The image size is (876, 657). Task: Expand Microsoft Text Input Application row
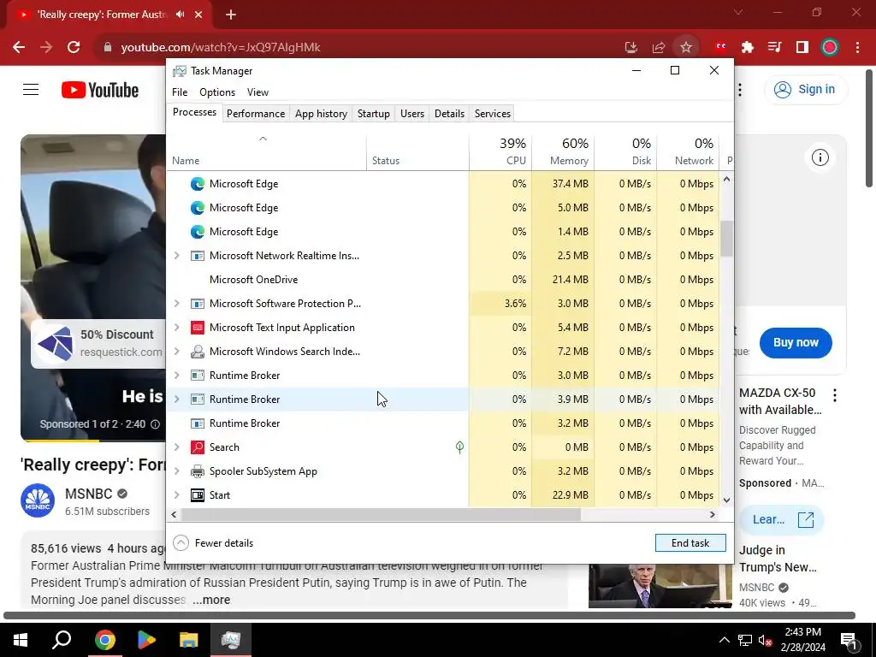tap(176, 328)
